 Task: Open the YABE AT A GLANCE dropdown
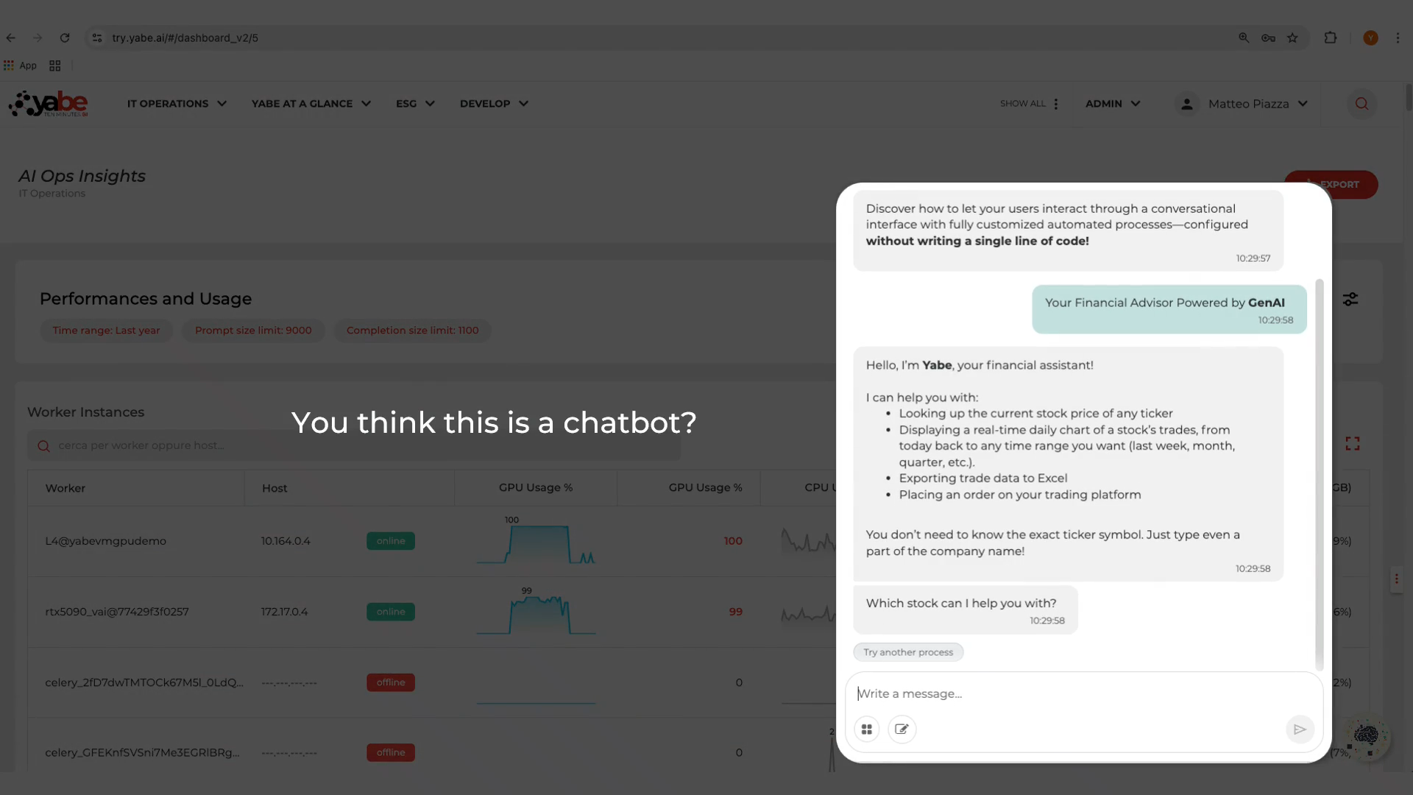311,104
